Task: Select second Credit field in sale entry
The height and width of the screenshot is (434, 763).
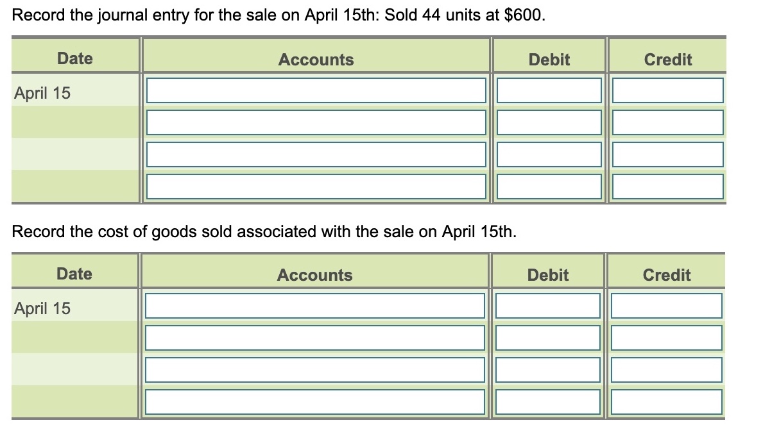Action: click(667, 122)
